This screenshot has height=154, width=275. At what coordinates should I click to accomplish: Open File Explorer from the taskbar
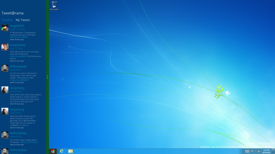(x=71, y=151)
